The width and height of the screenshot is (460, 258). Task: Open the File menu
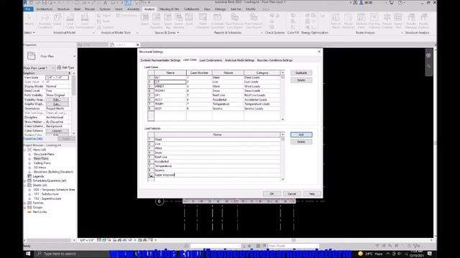[x=28, y=9]
